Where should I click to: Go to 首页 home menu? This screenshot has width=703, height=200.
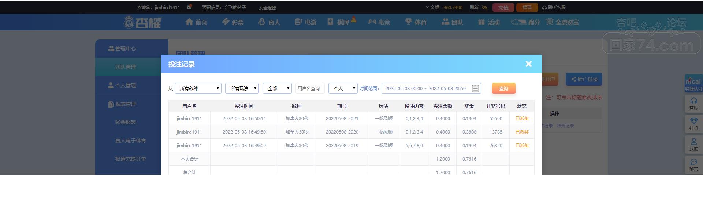[x=196, y=22]
